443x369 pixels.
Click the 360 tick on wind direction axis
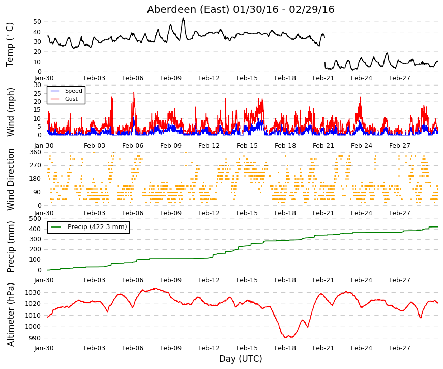pyautogui.click(x=36, y=152)
